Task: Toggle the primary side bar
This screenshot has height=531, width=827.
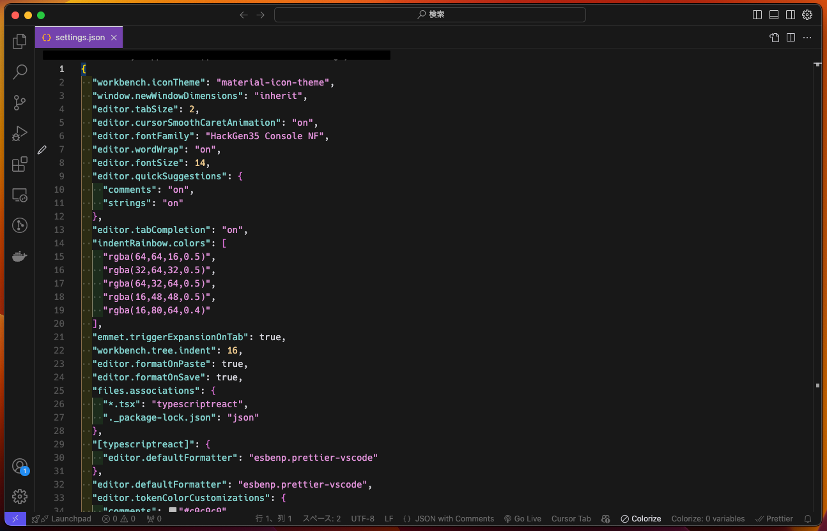Action: (757, 15)
